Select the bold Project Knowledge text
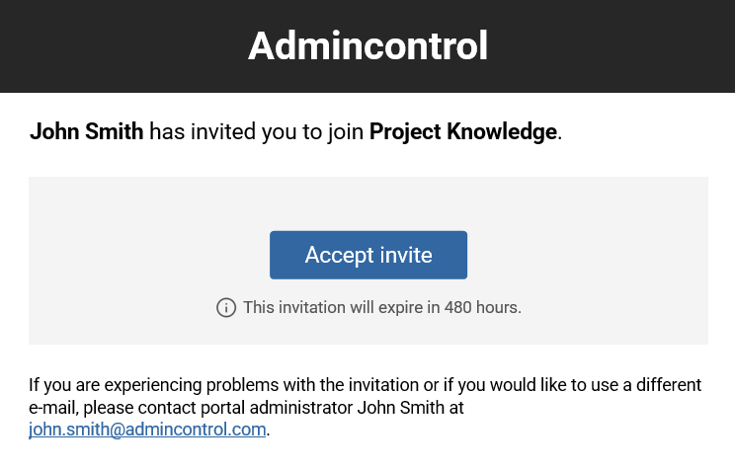Screen dimensions: 735x471 point(463,131)
